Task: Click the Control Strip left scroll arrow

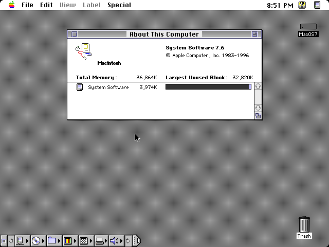Action: (x=11, y=241)
